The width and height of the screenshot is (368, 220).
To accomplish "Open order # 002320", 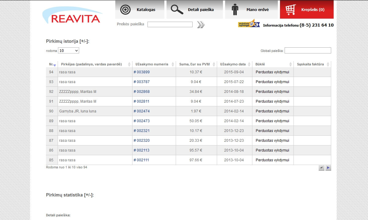I will (142, 141).
